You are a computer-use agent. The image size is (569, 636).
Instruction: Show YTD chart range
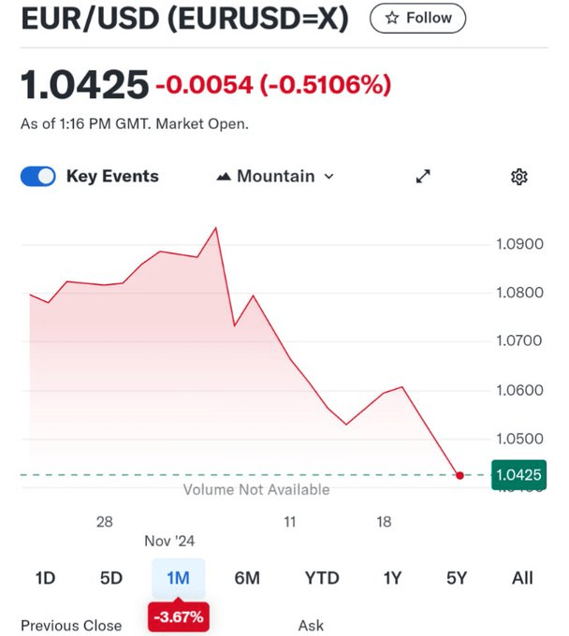point(322,578)
